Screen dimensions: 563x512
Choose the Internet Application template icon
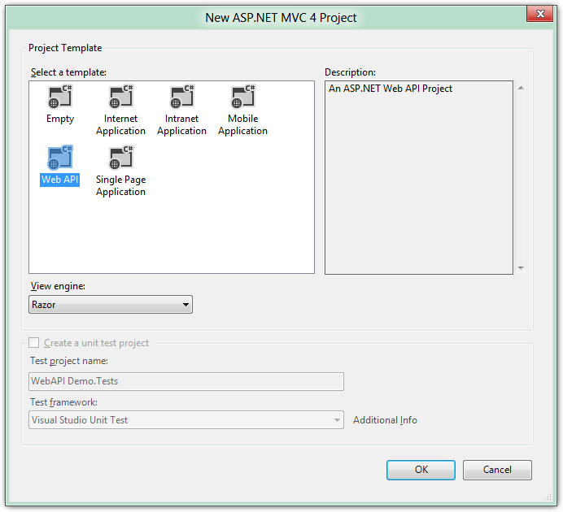[x=121, y=97]
